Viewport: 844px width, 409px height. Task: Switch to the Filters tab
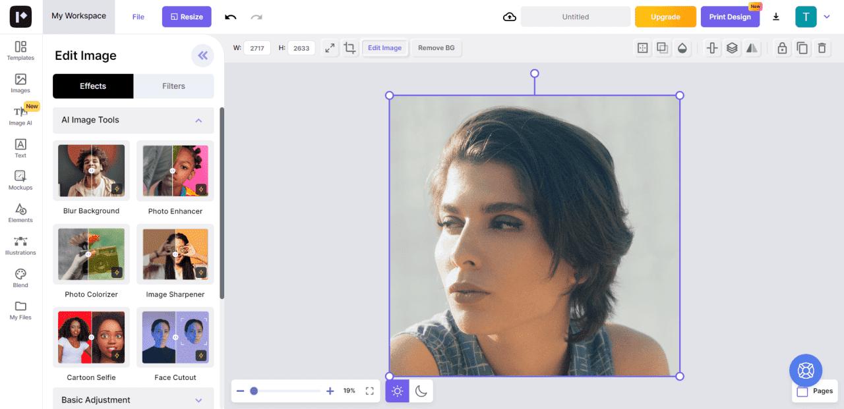click(x=173, y=86)
